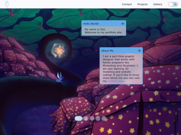Screen dimensions: 181x135
Task: Switch to the second slide dot
Action: tap(86, 118)
